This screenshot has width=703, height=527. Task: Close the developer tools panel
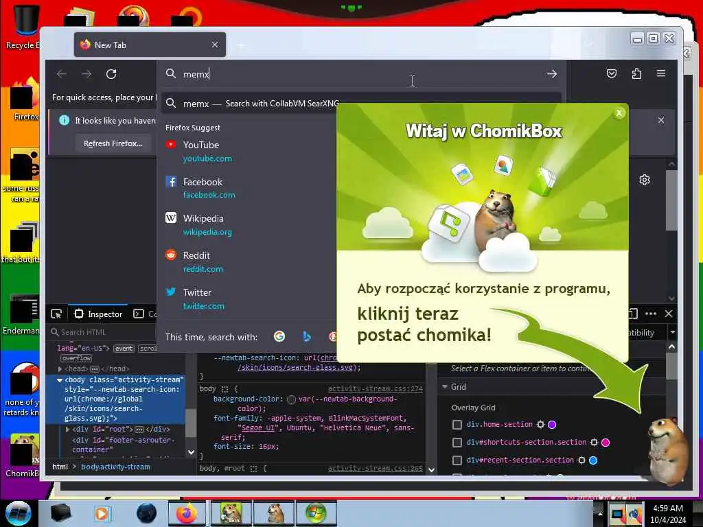pos(669,314)
